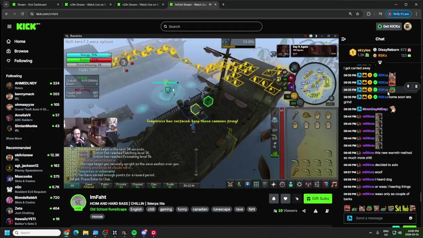Click the game minimap compass icon
Screen dimensions: 423x238
(x=294, y=68)
